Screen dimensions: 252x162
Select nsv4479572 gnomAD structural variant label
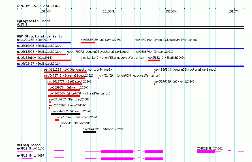[x=98, y=52]
